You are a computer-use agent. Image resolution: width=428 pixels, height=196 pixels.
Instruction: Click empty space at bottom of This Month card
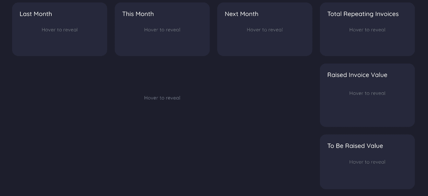pos(162,46)
